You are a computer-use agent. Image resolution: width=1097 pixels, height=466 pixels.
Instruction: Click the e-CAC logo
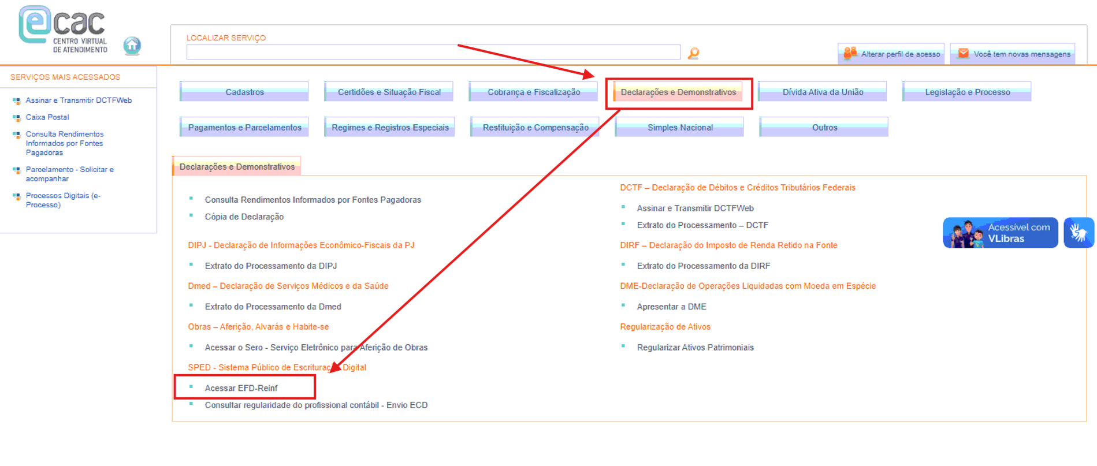point(64,29)
